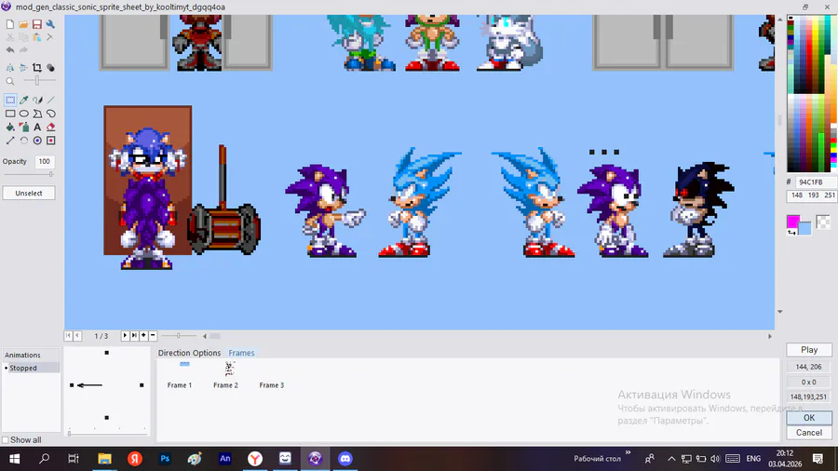Click the Delete X icon in toolbar

pos(50,37)
